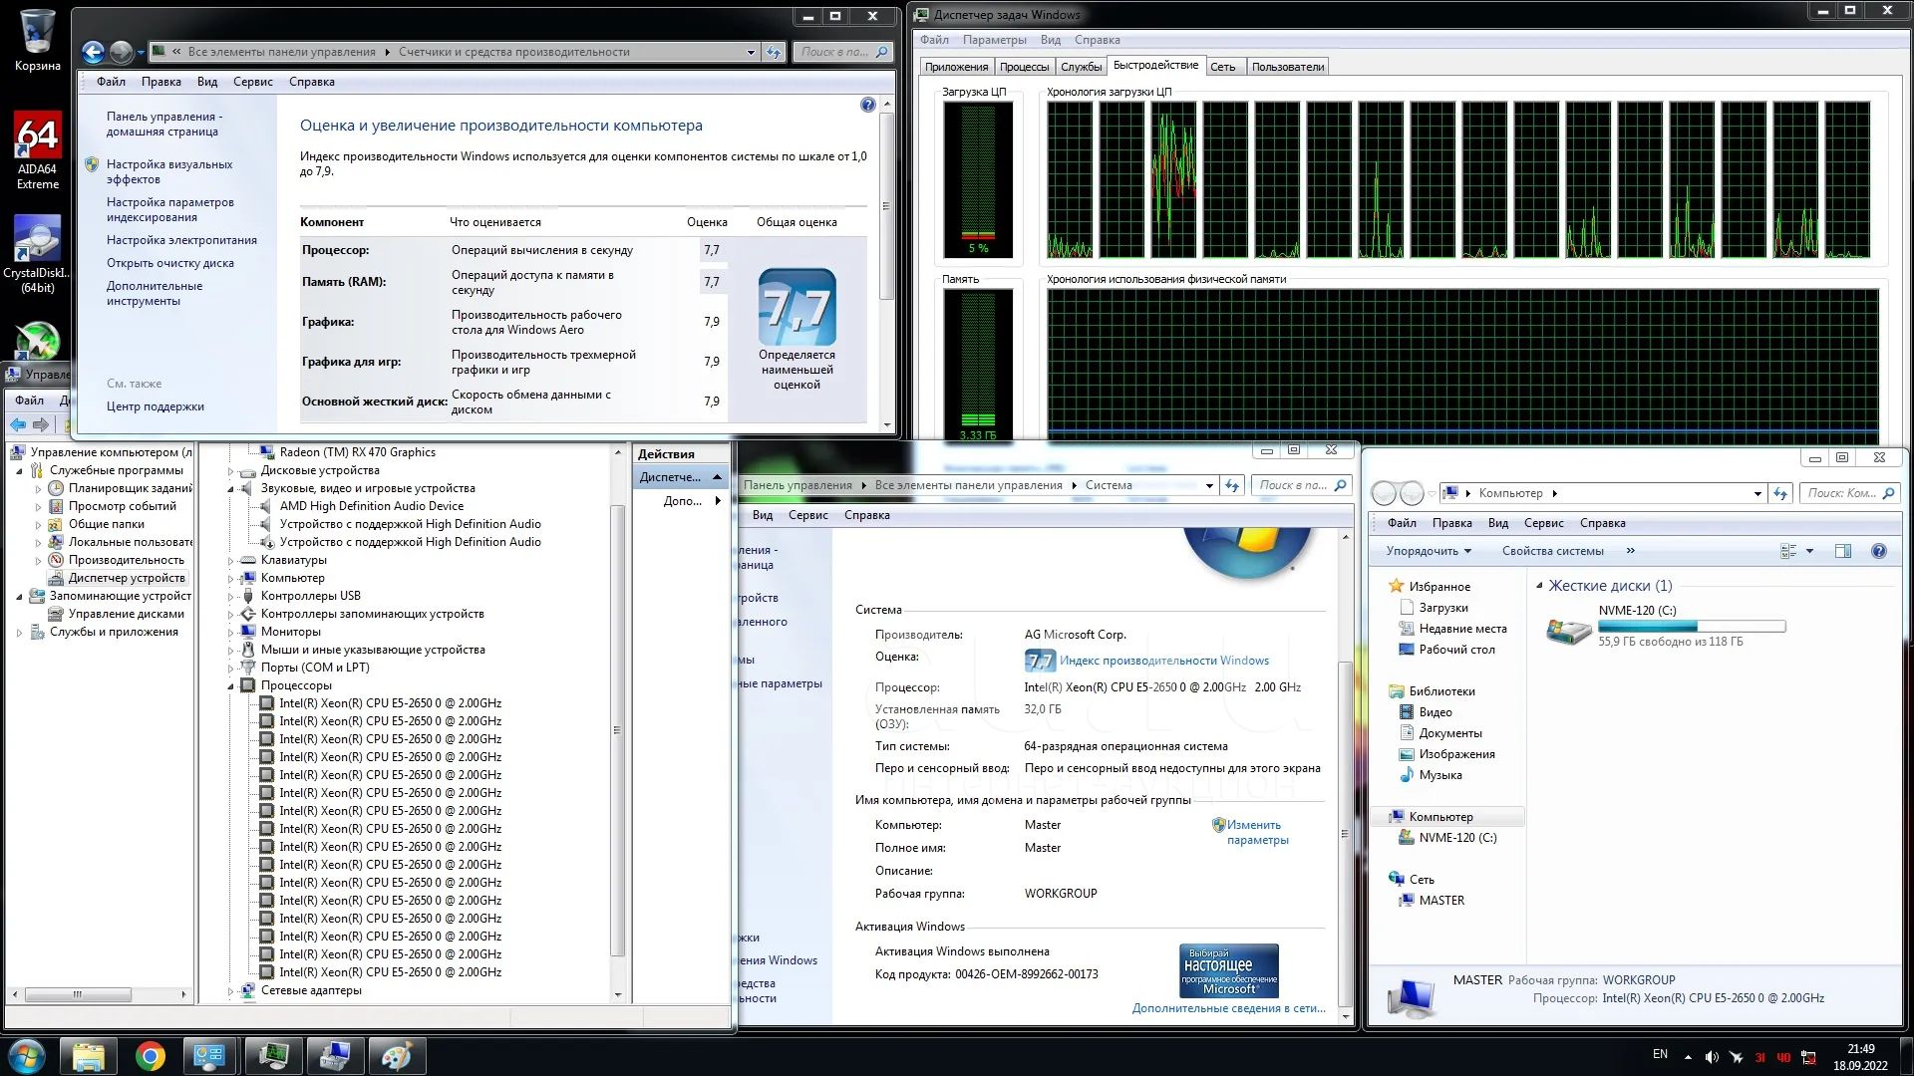Screen dimensions: 1914x1076
Task: Expand the Дисковые устройства node
Action: pyautogui.click(x=231, y=471)
